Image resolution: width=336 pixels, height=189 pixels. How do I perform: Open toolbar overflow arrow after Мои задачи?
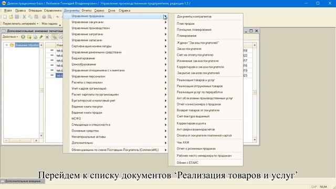coord(60,25)
